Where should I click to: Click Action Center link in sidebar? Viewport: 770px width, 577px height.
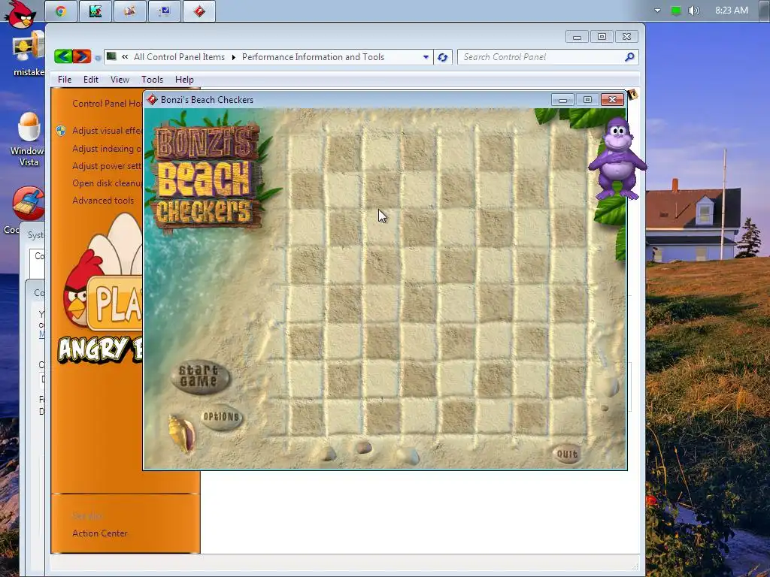(100, 533)
